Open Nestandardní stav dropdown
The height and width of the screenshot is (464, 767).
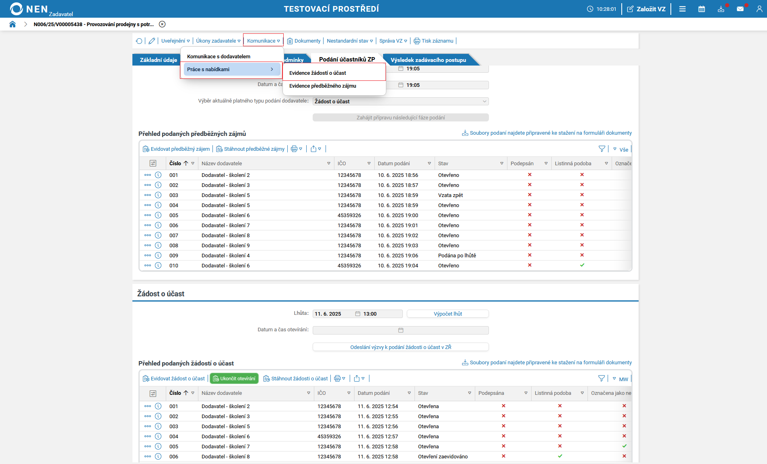[x=350, y=41]
